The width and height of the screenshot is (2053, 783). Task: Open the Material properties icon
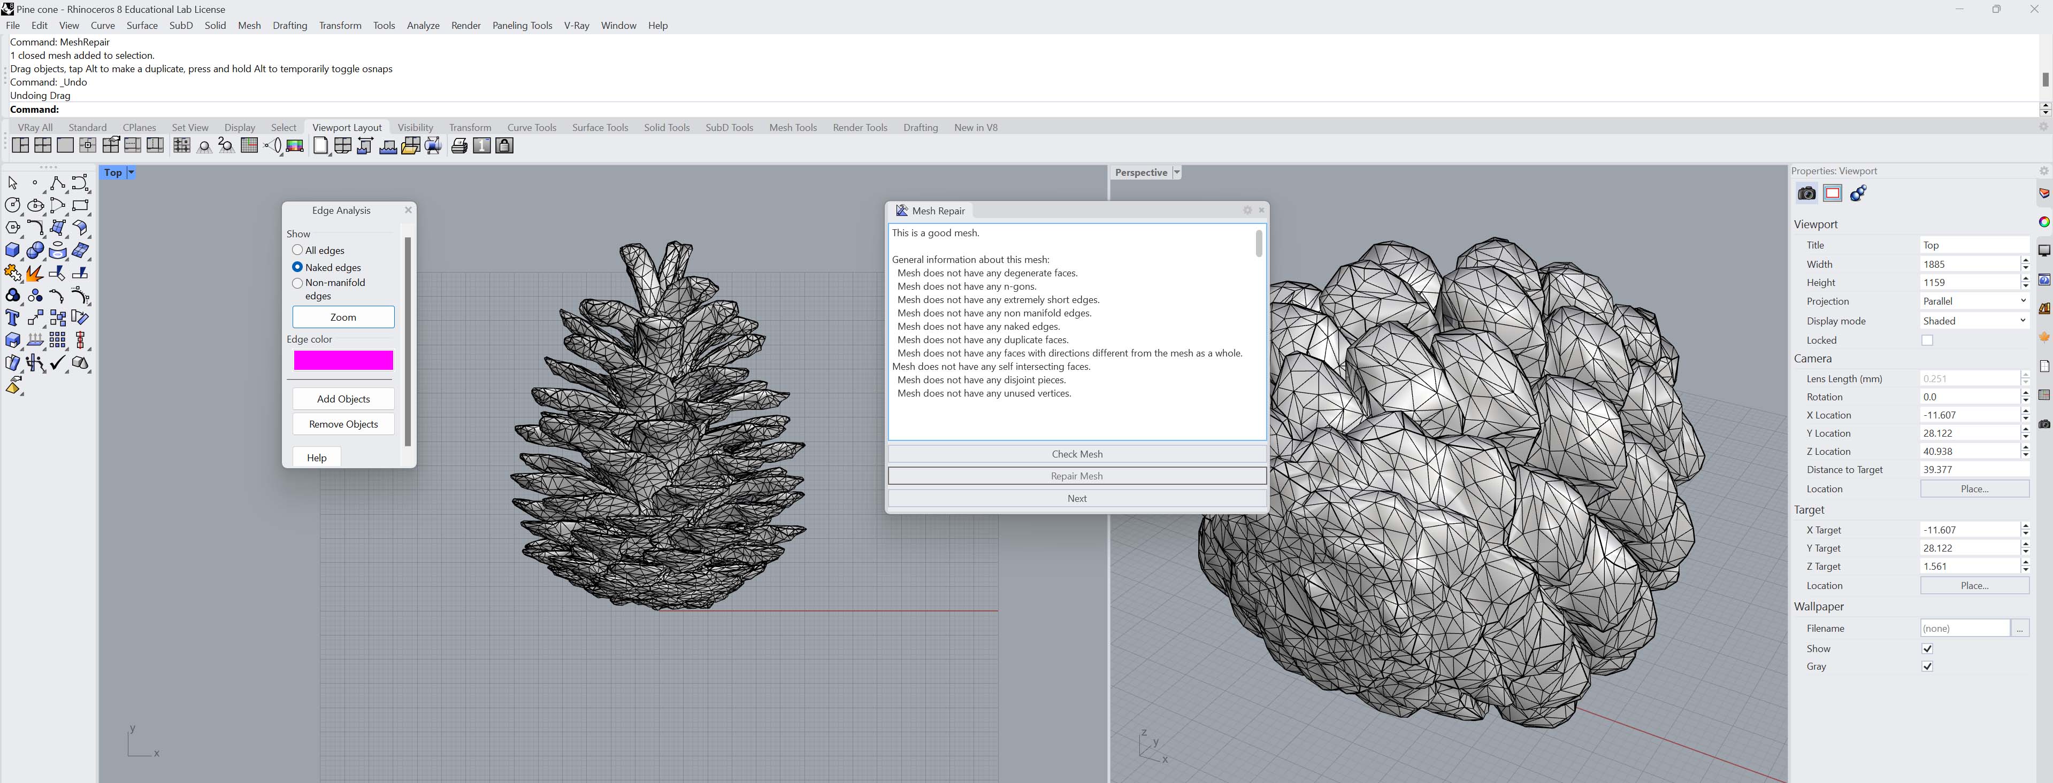[x=1858, y=193]
